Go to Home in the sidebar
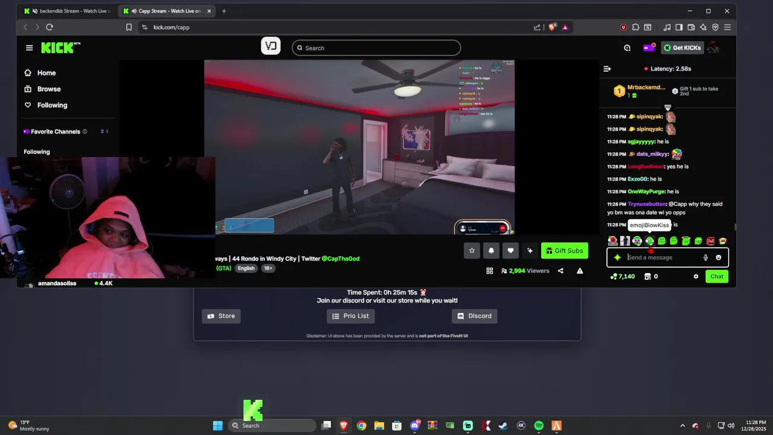This screenshot has height=435, width=773. (40, 72)
